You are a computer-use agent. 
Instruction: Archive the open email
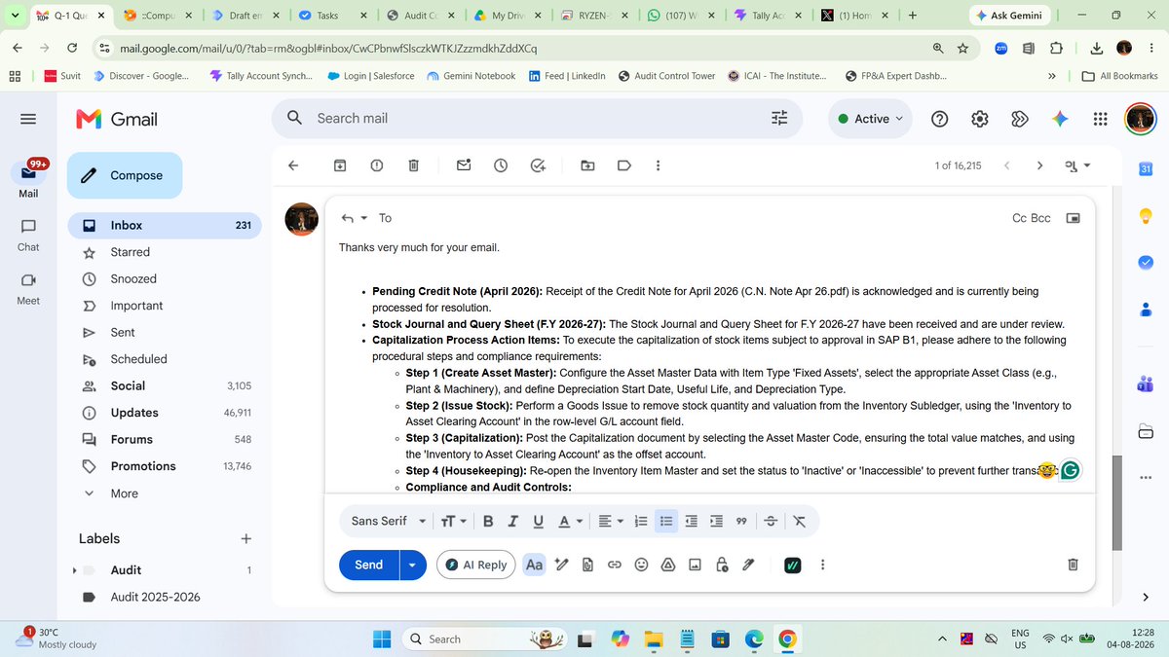point(339,165)
